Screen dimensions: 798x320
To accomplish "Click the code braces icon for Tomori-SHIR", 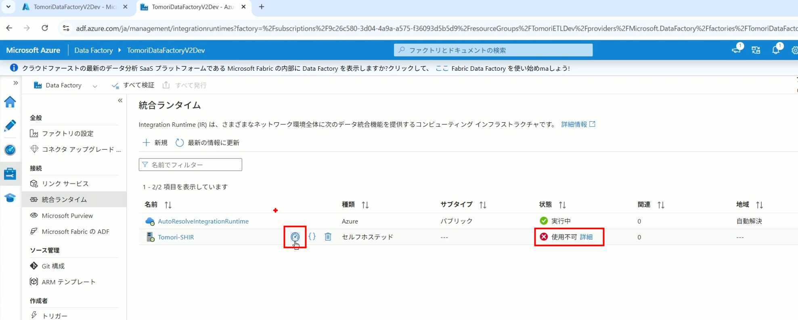I will pyautogui.click(x=312, y=237).
